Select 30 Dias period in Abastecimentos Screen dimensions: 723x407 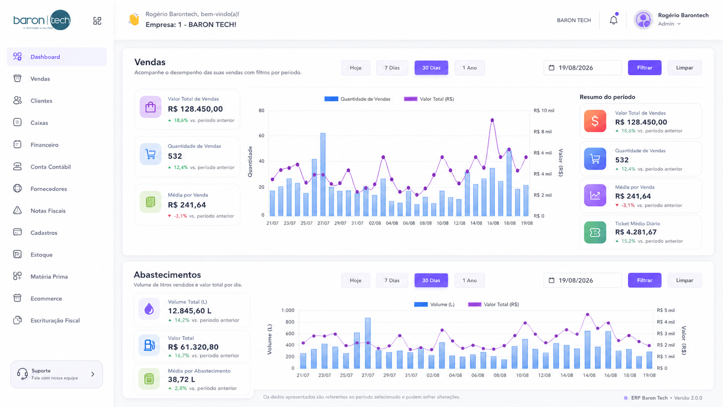431,280
